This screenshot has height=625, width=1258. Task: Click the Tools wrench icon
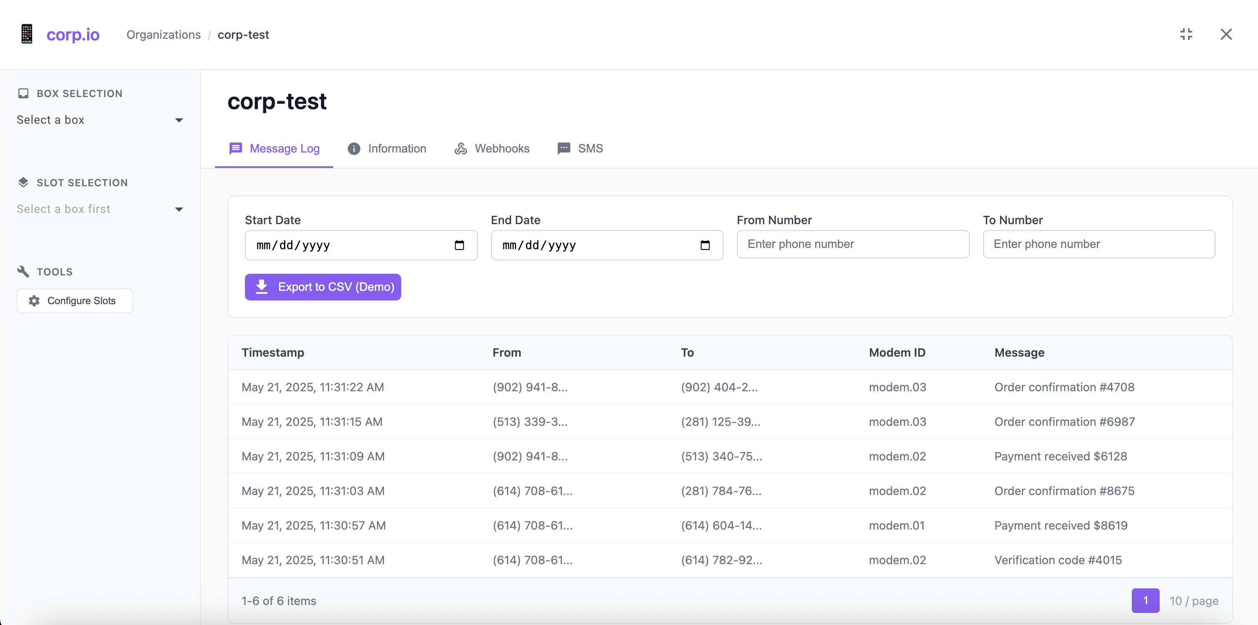(x=23, y=271)
